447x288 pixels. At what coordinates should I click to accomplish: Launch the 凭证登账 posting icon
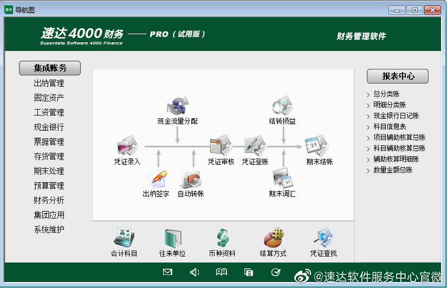(255, 146)
